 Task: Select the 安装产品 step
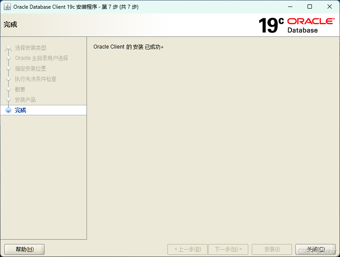[x=25, y=100]
